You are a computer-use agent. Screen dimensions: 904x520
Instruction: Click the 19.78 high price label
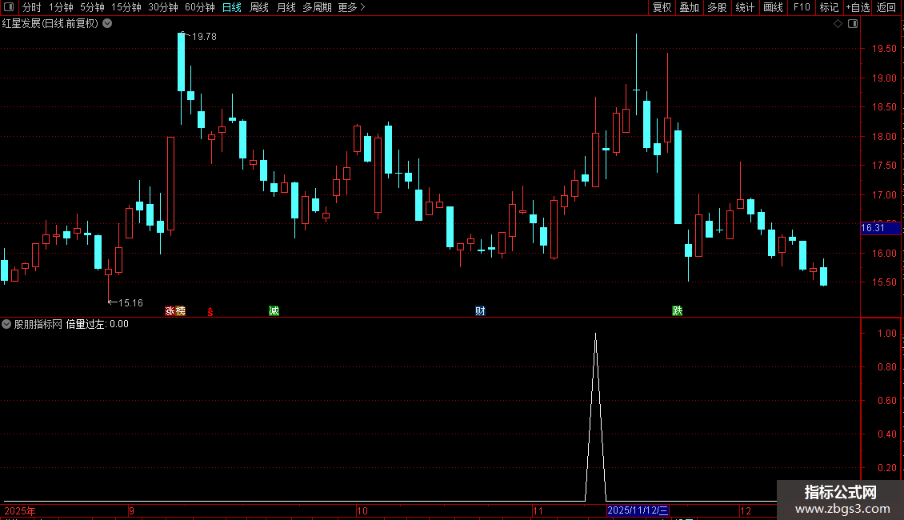[x=204, y=36]
